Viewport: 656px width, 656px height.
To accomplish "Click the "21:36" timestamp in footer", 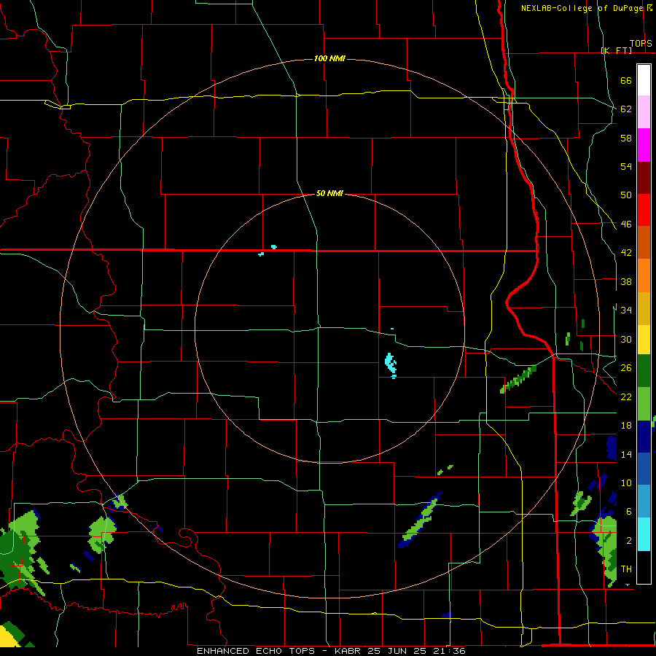I will tap(448, 651).
